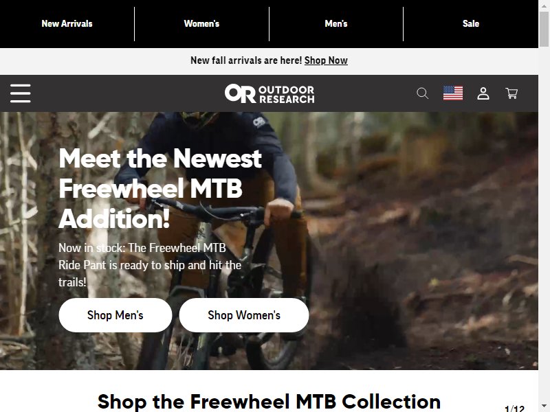
Task: Click the 1/12 slide counter
Action: 514,409
